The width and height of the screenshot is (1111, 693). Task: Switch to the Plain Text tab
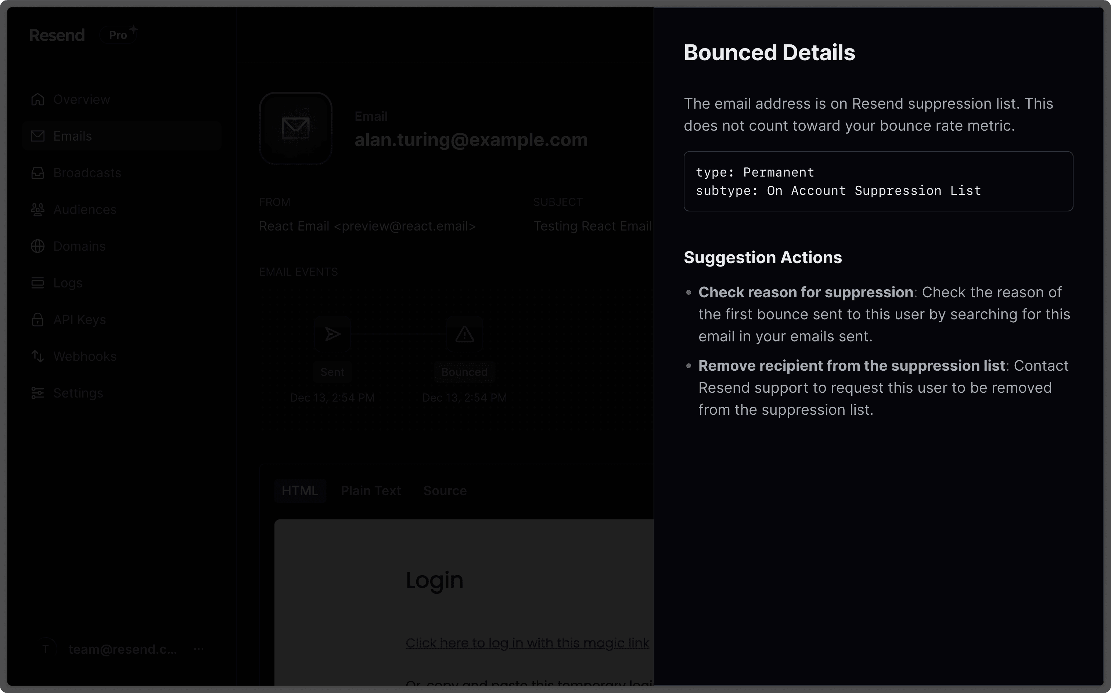[x=371, y=490]
